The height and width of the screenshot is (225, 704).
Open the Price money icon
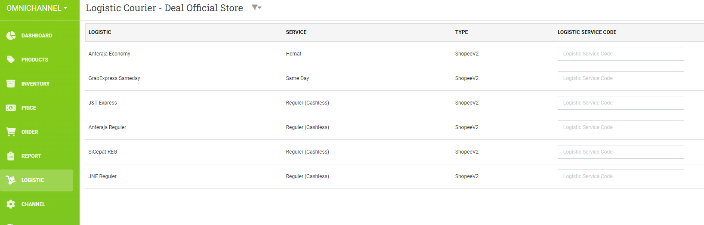pyautogui.click(x=11, y=108)
